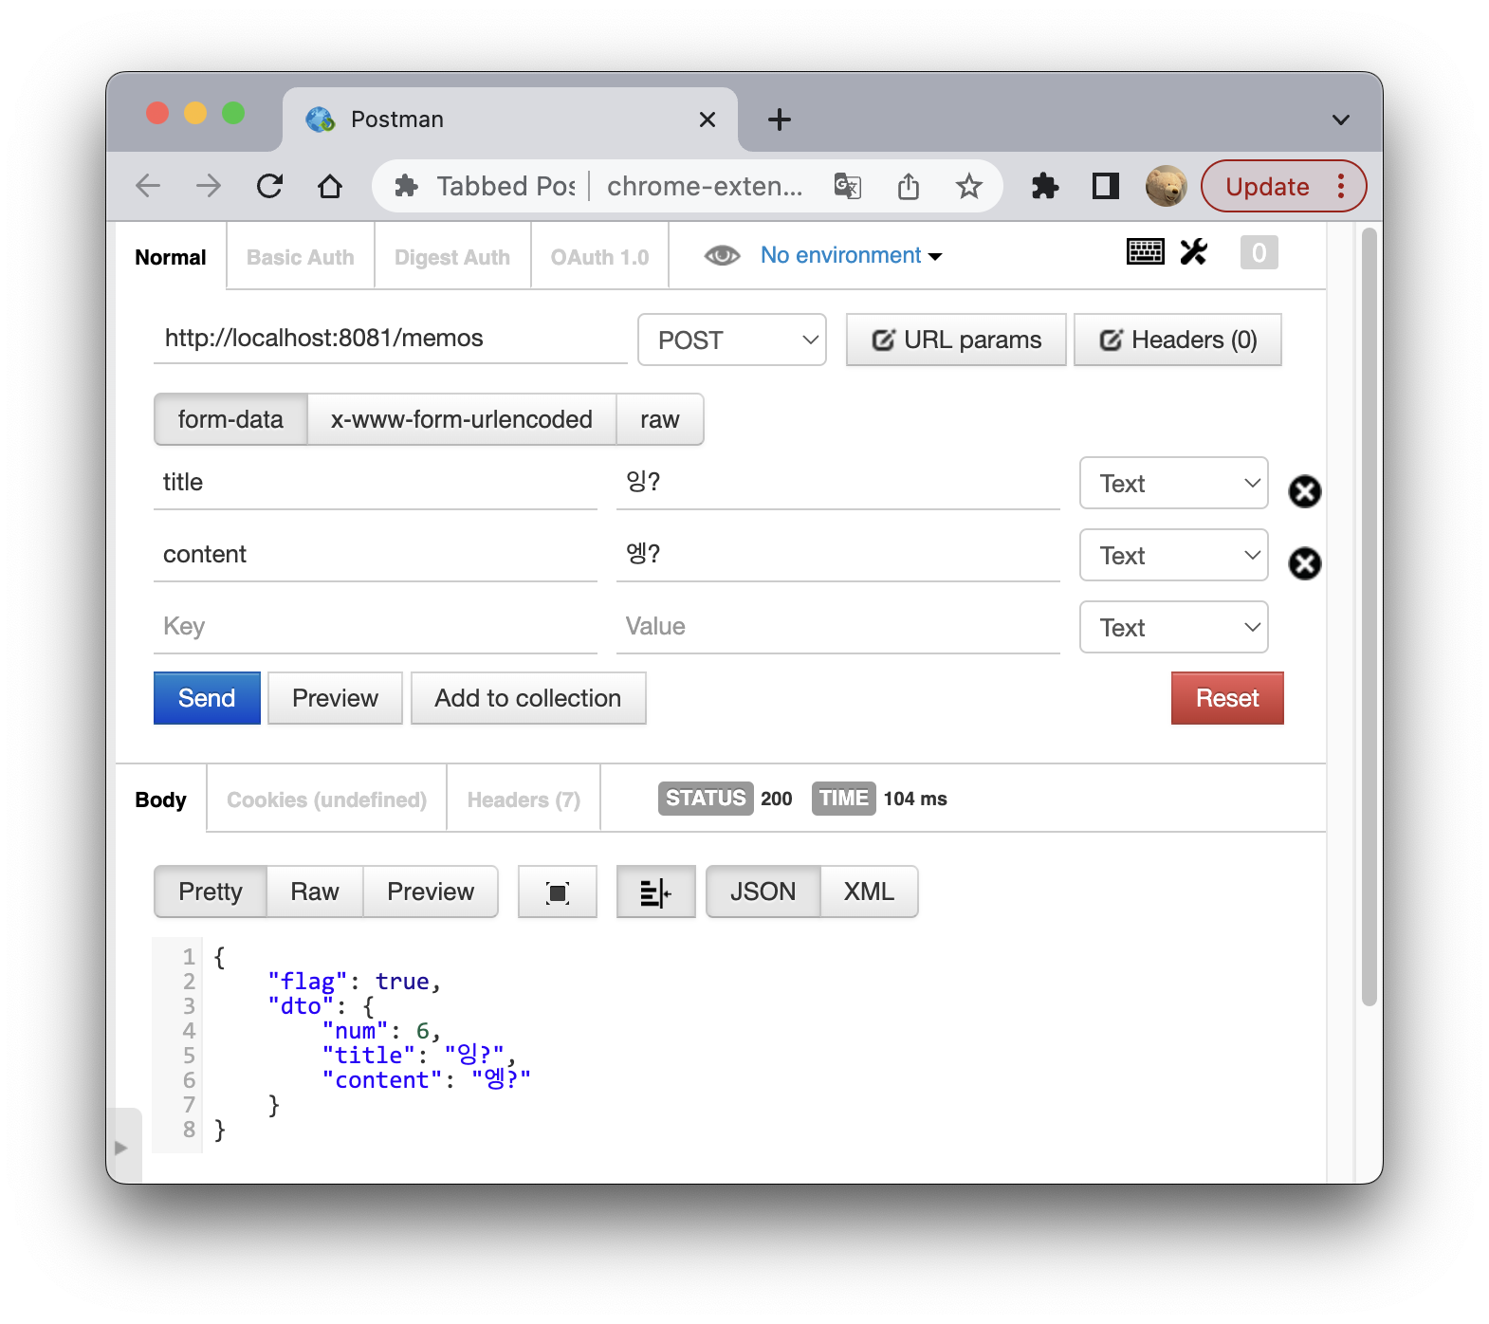Open Chrome side panel icon
Viewport: 1489px width, 1324px height.
click(1106, 186)
